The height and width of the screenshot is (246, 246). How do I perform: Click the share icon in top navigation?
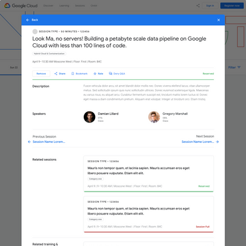[198, 5]
